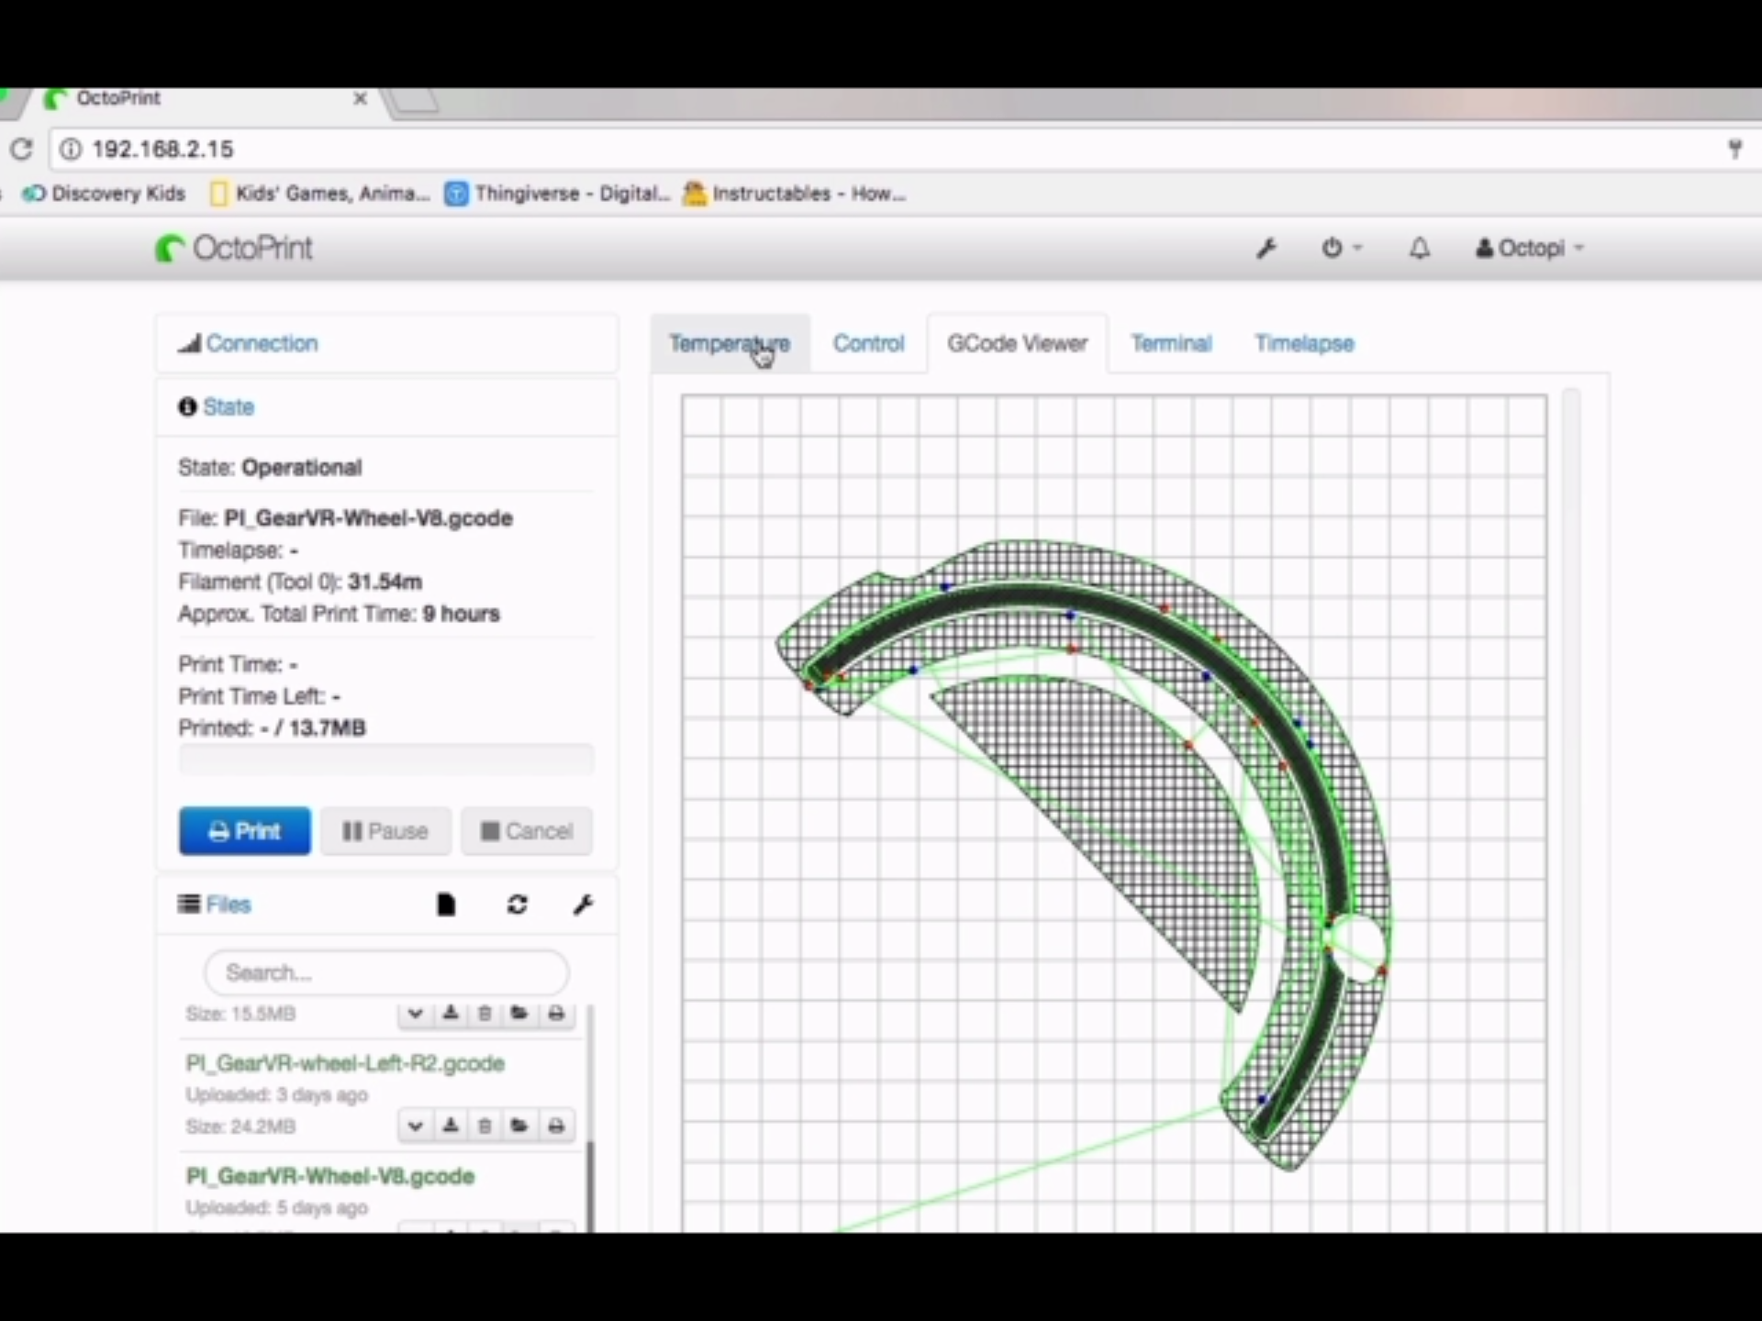Open the Timelapse tab
The width and height of the screenshot is (1762, 1321).
click(1304, 343)
